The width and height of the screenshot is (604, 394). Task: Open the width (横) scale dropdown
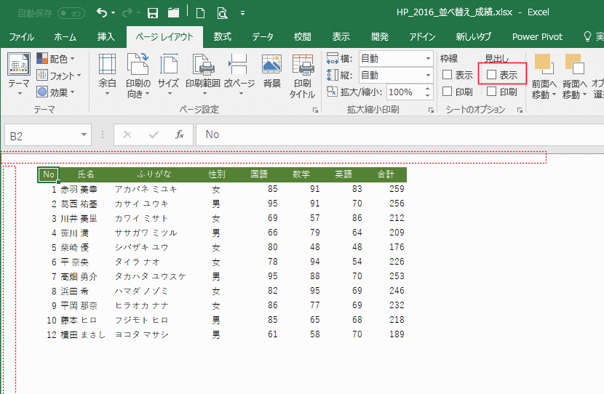click(x=428, y=58)
